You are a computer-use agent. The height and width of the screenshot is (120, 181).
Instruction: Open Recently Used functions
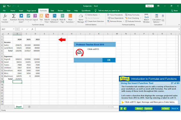[x=21, y=18]
